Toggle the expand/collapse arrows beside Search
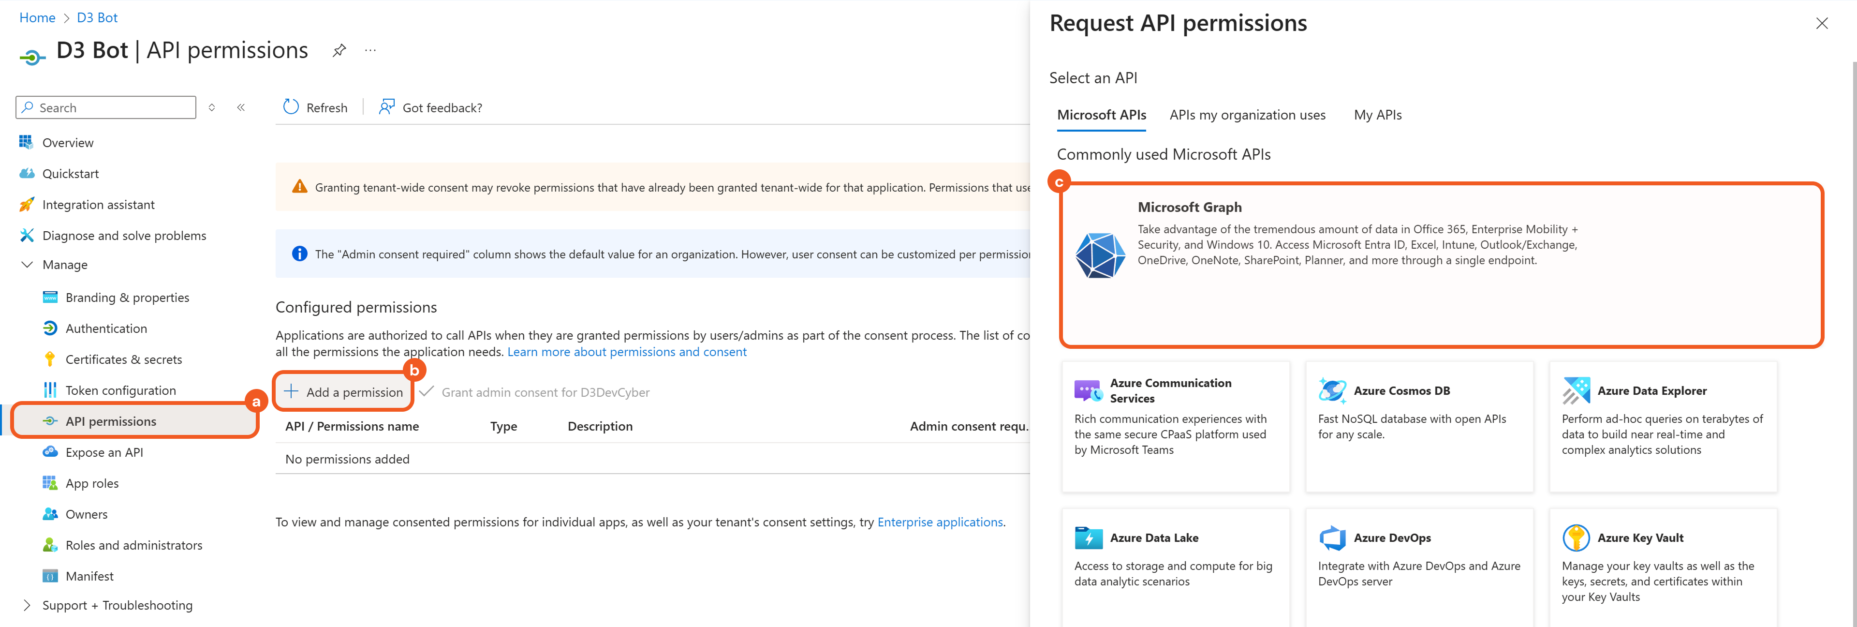1857x627 pixels. tap(212, 107)
